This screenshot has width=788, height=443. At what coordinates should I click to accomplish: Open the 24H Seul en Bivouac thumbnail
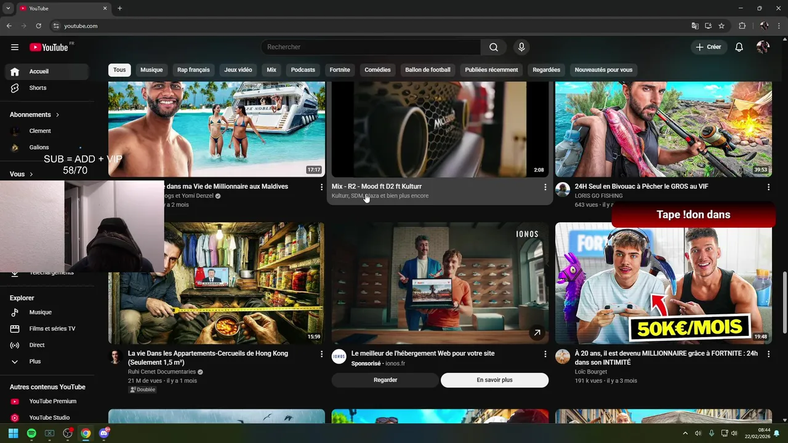click(663, 129)
